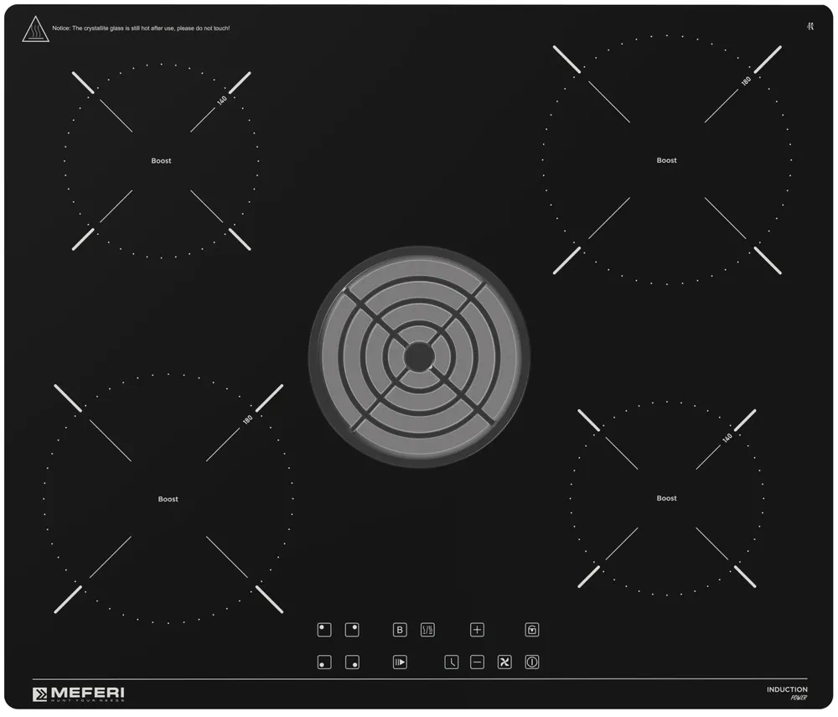Select the top-left cooking zone button
Viewport: 838px width, 717px height.
point(324,630)
